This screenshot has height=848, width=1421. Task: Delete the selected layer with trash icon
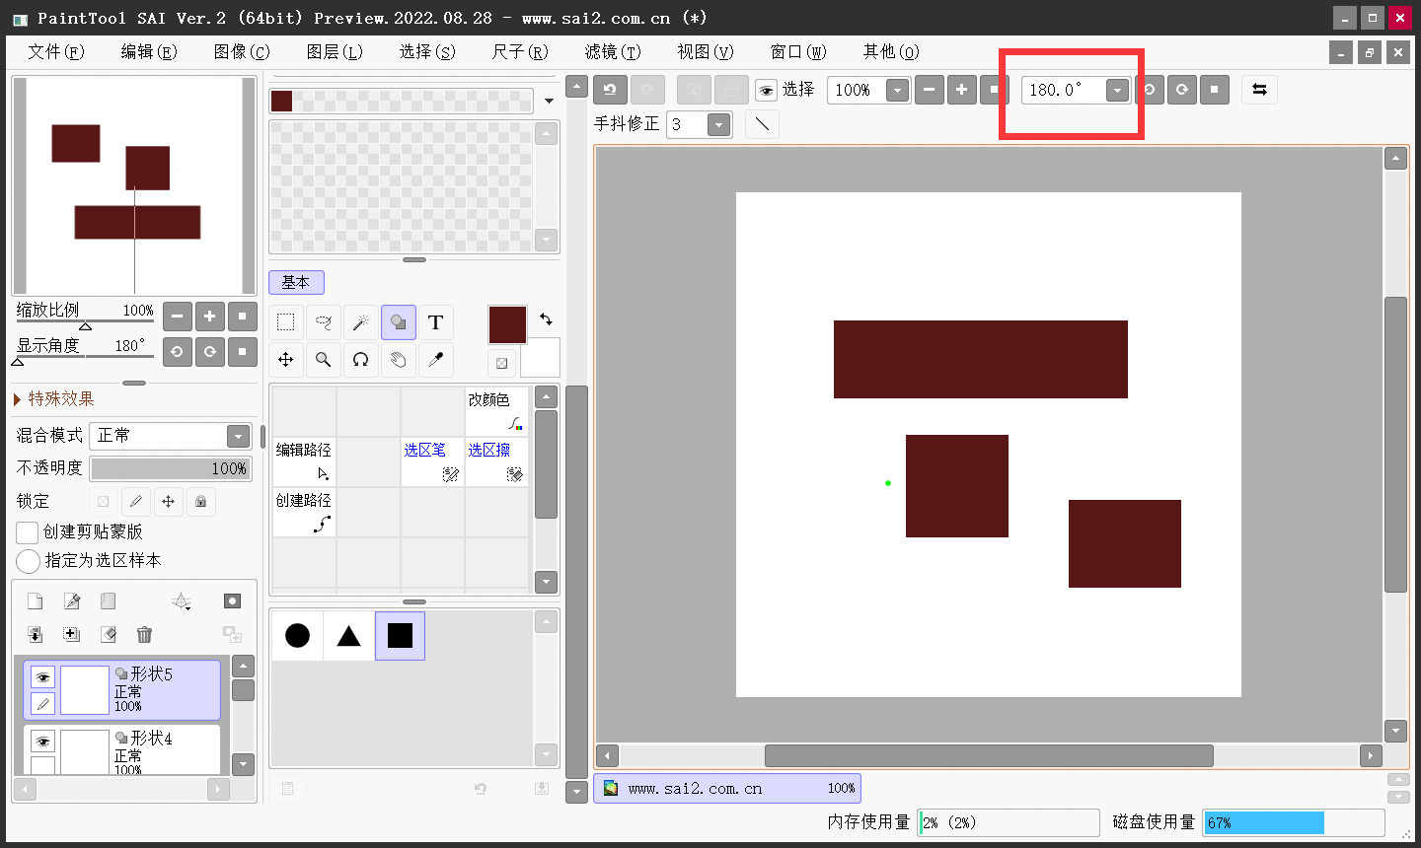144,635
